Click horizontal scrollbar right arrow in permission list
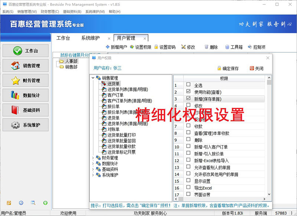The height and width of the screenshot is (216, 297). pyautogui.click(x=264, y=199)
